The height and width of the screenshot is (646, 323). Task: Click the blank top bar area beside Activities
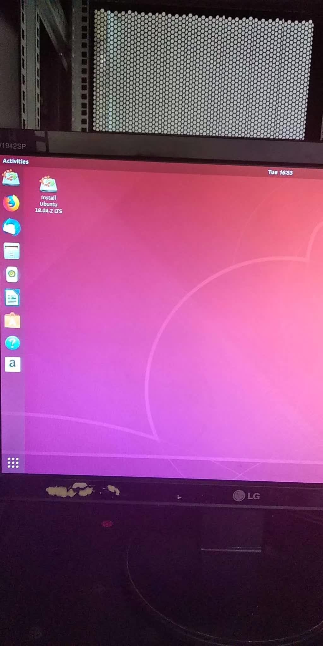click(142, 164)
